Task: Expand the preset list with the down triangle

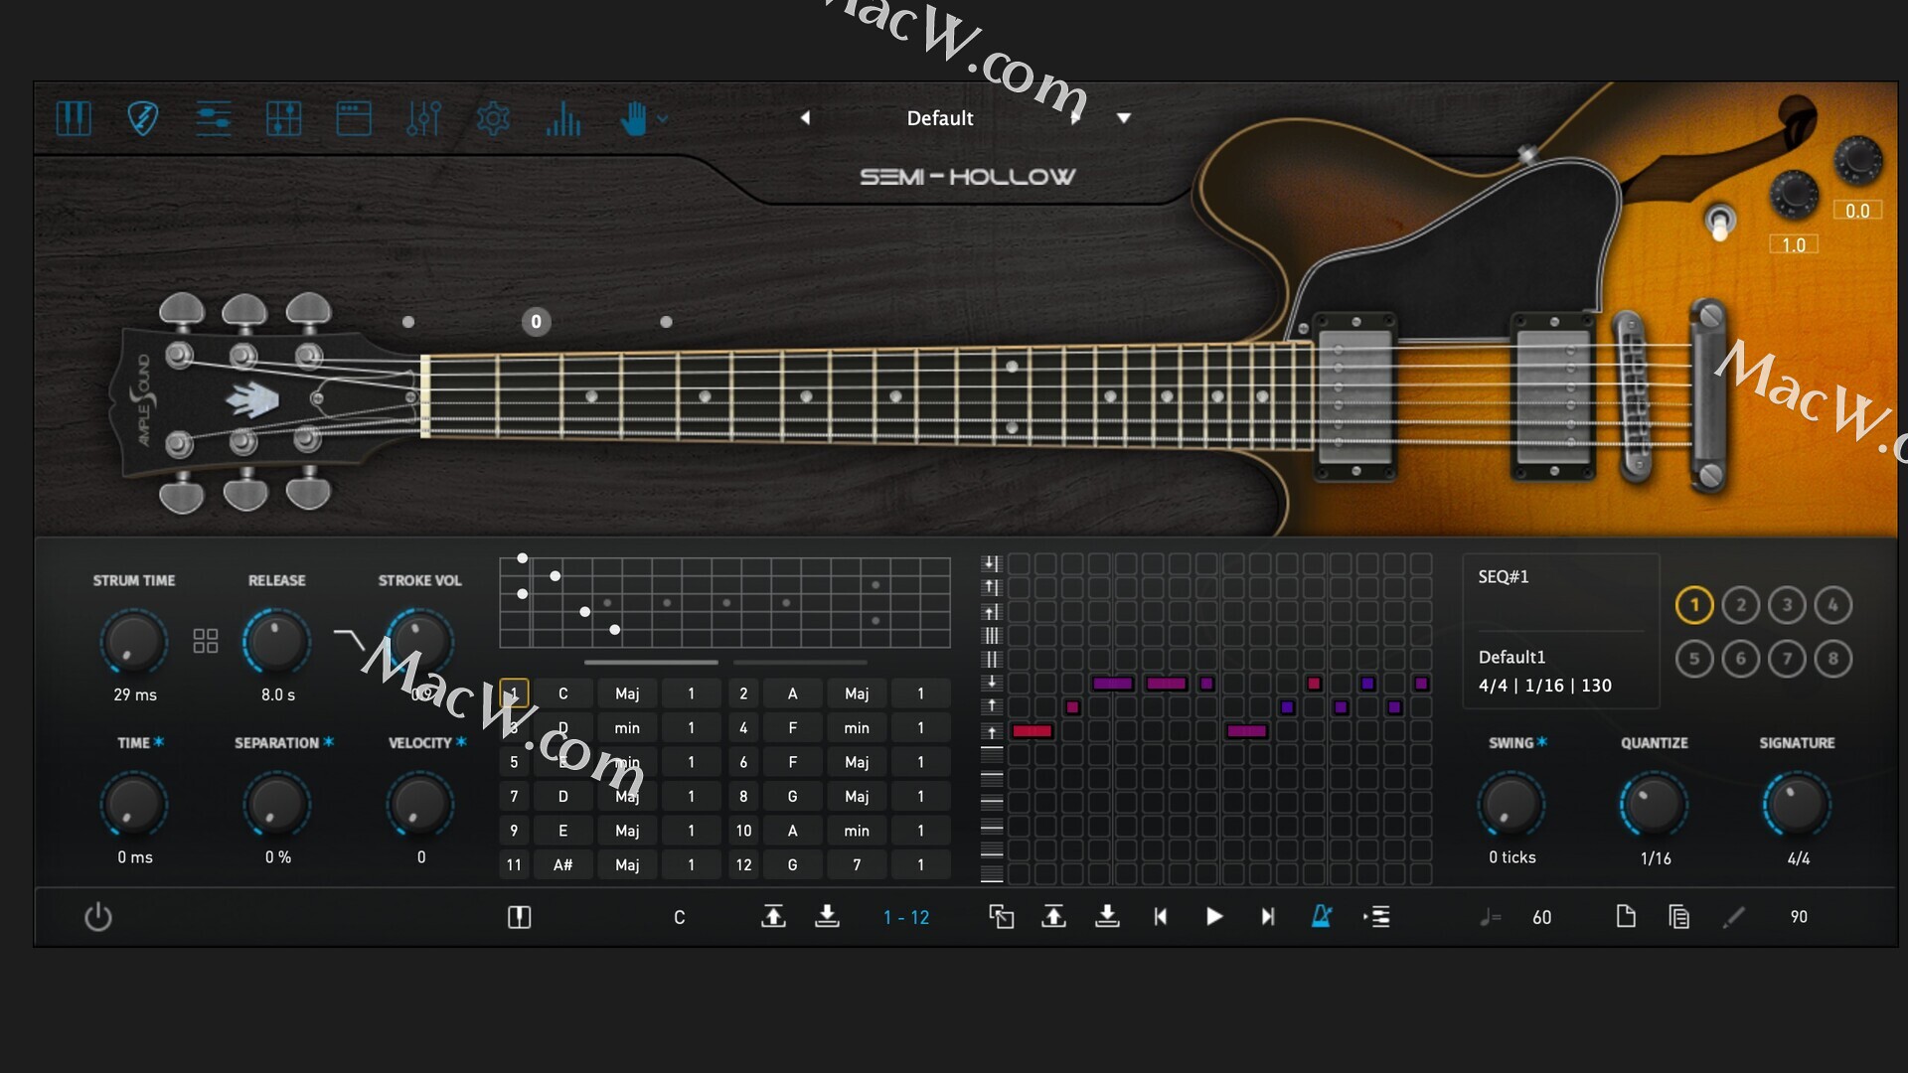Action: pos(1124,117)
